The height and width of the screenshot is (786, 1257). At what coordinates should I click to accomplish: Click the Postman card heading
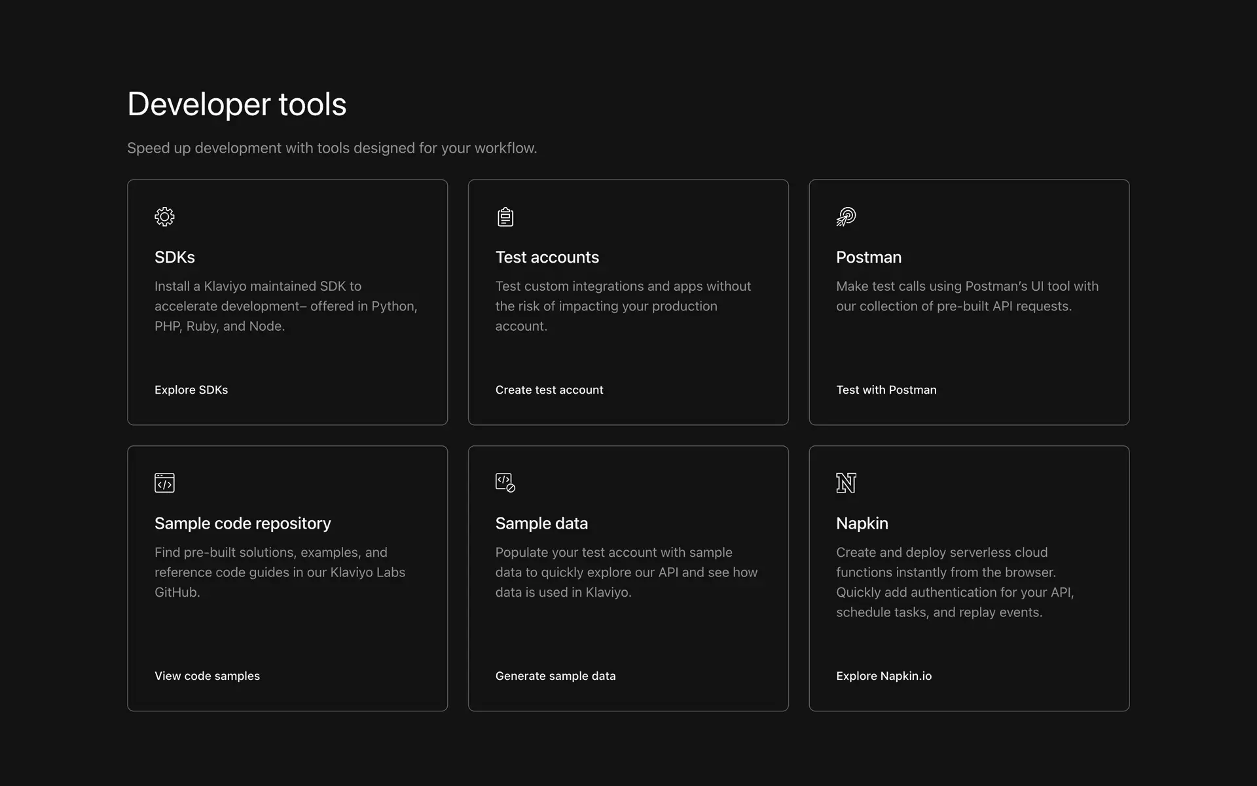[x=868, y=257]
